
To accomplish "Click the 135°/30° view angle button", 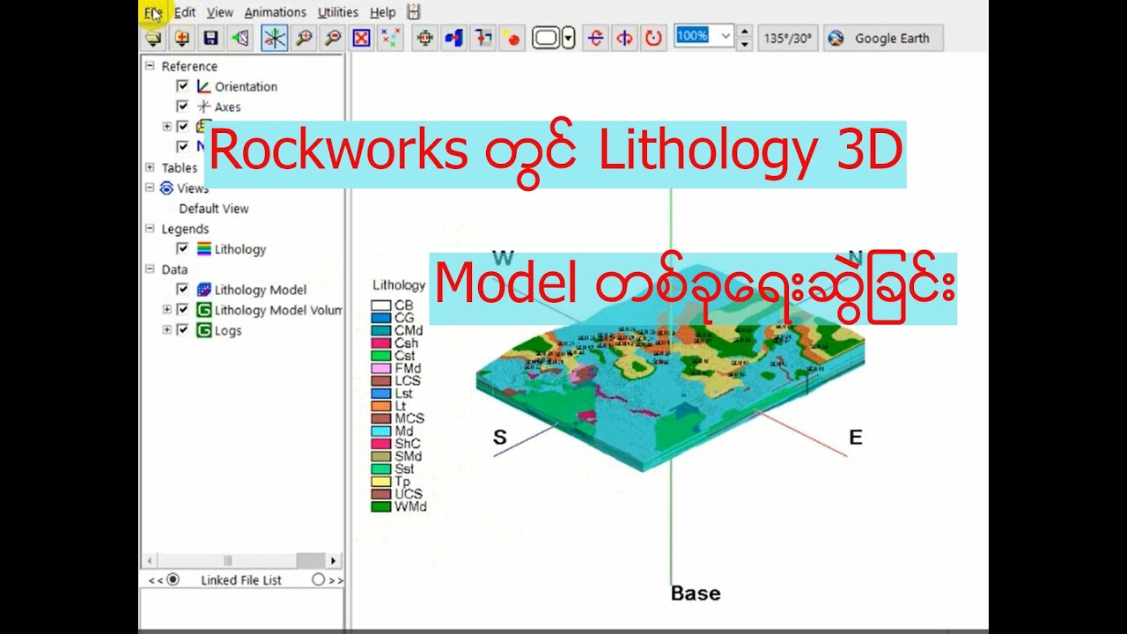I will (x=789, y=38).
